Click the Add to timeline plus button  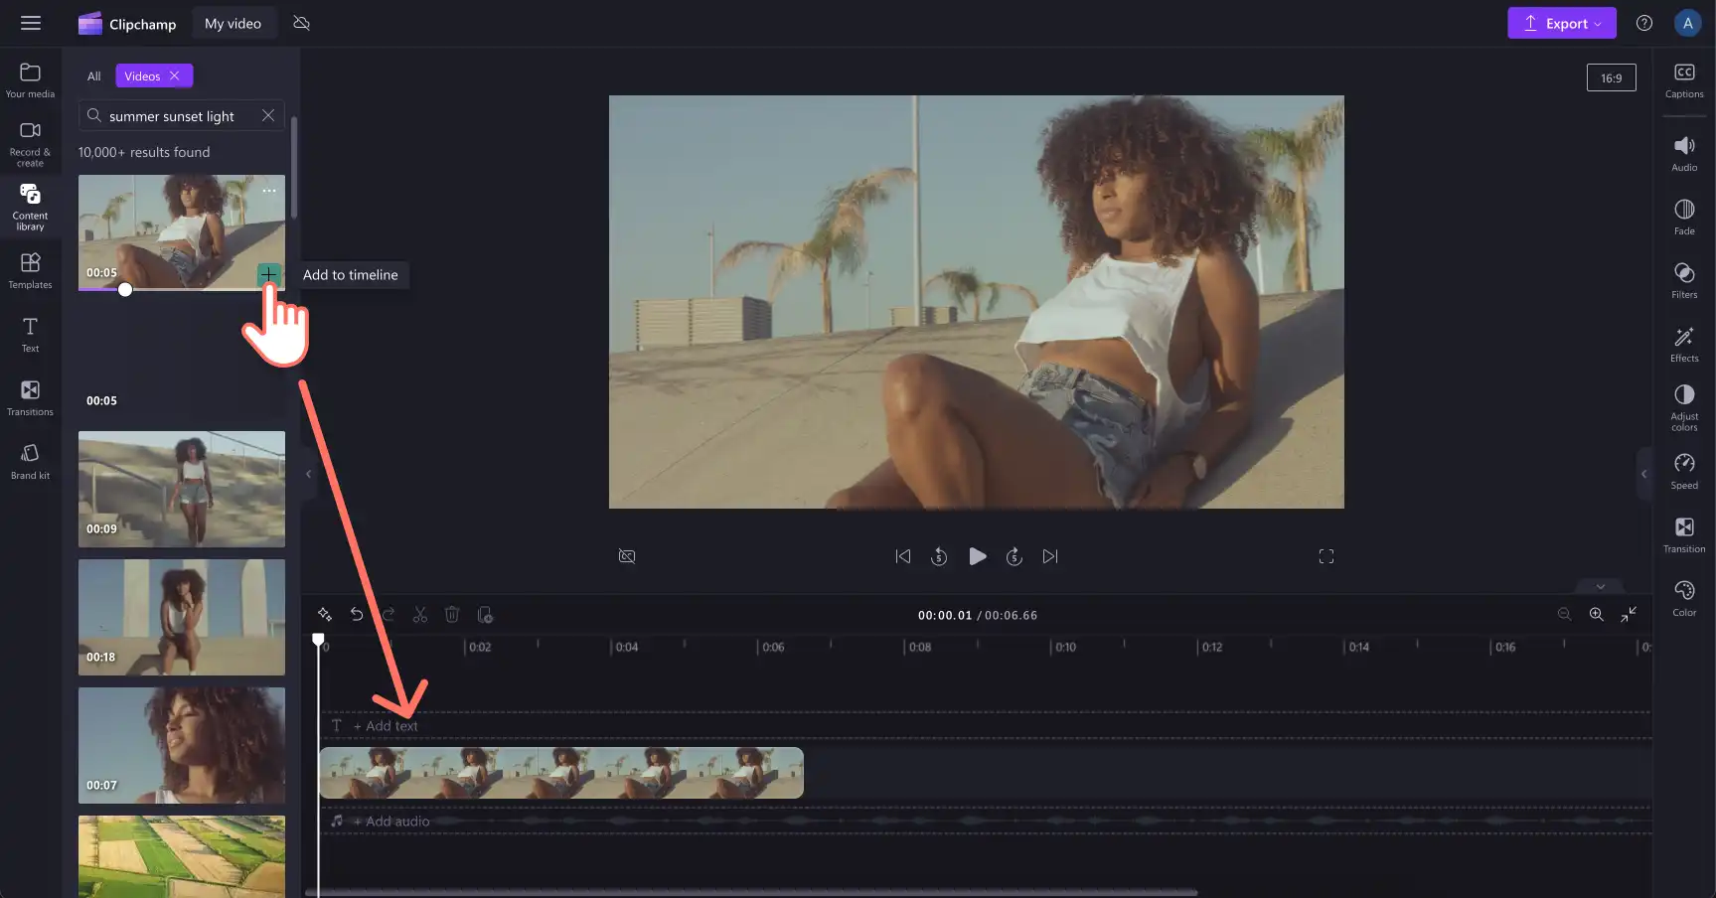tap(268, 274)
